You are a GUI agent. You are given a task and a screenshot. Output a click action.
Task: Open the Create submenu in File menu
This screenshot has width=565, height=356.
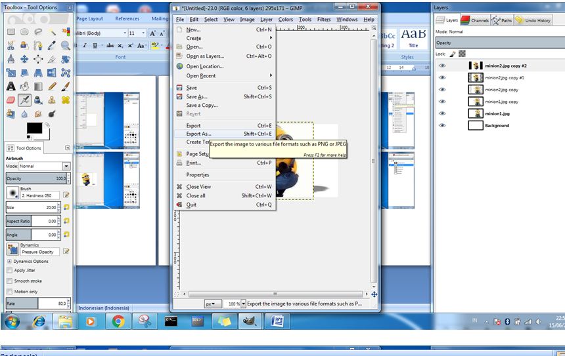tap(223, 38)
